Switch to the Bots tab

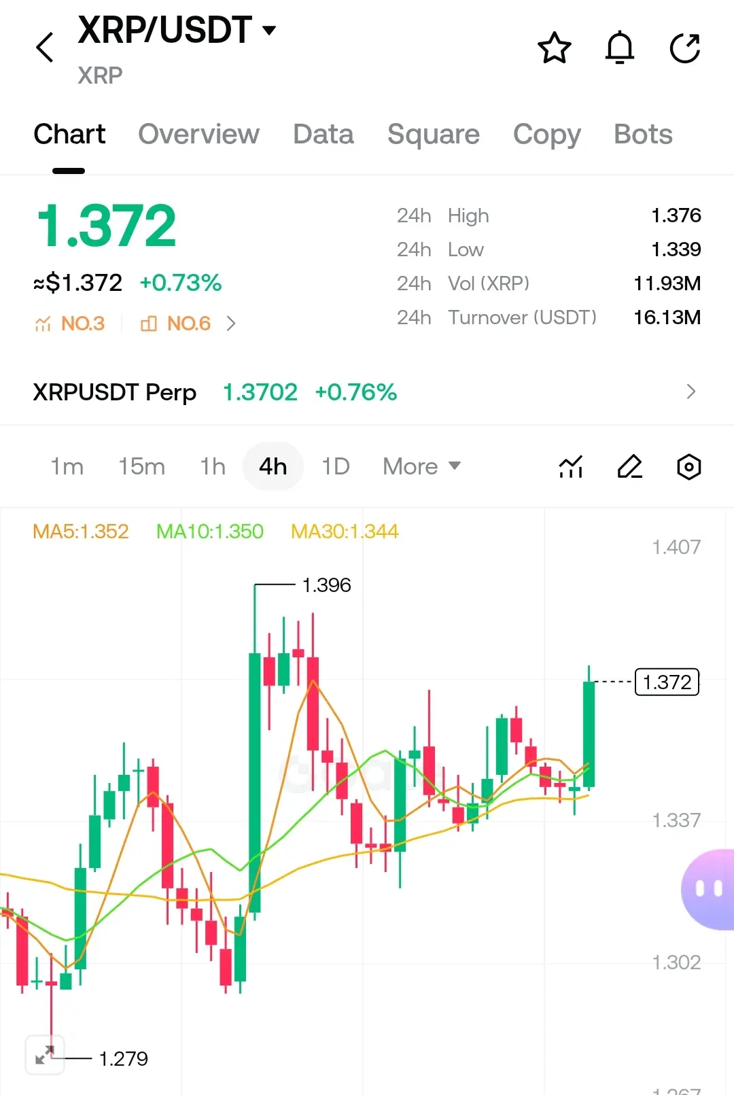(x=643, y=135)
